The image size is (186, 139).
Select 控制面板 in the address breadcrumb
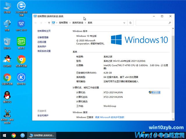(63, 23)
